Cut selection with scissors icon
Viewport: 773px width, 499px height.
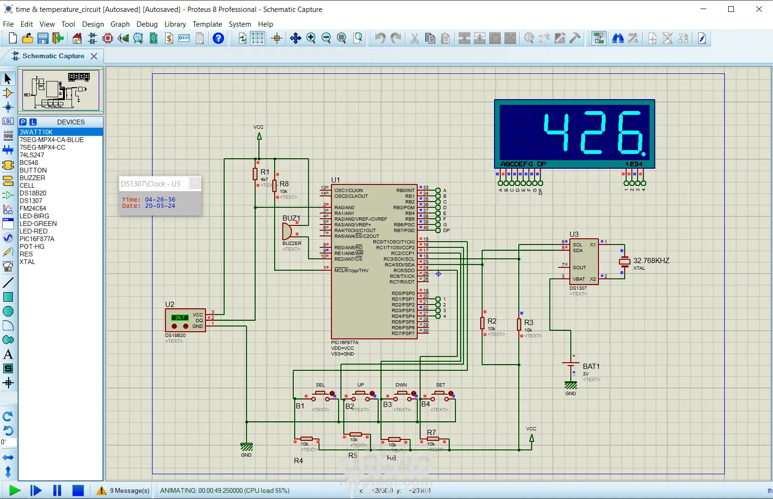coord(415,38)
